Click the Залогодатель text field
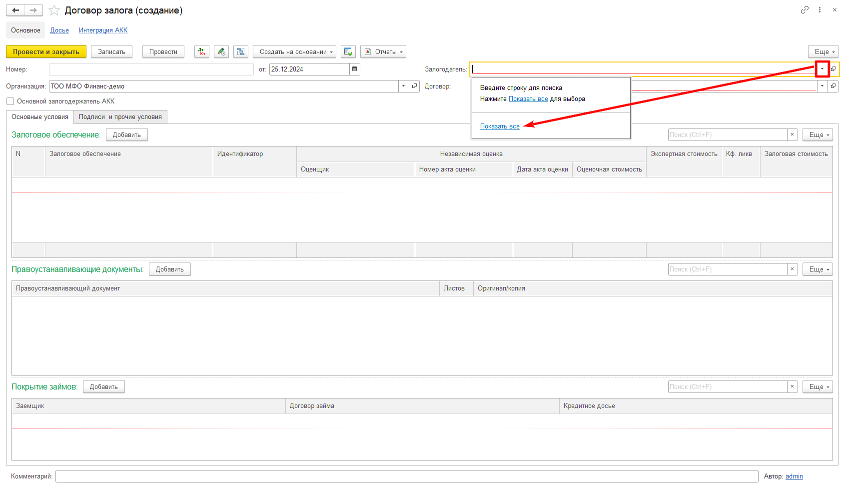Image resolution: width=846 pixels, height=483 pixels. (643, 69)
